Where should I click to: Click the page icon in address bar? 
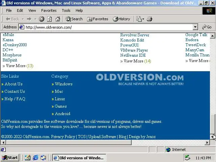point(22,27)
